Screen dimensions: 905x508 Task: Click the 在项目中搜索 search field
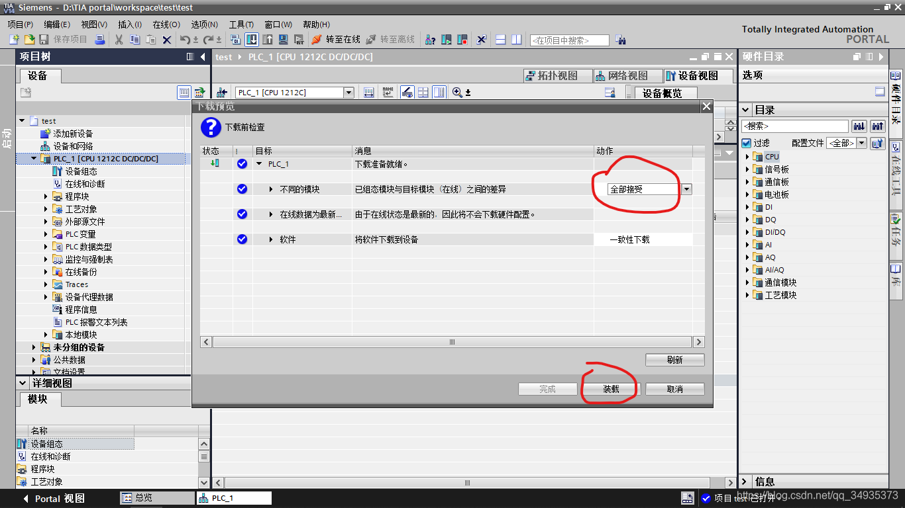[x=569, y=40]
